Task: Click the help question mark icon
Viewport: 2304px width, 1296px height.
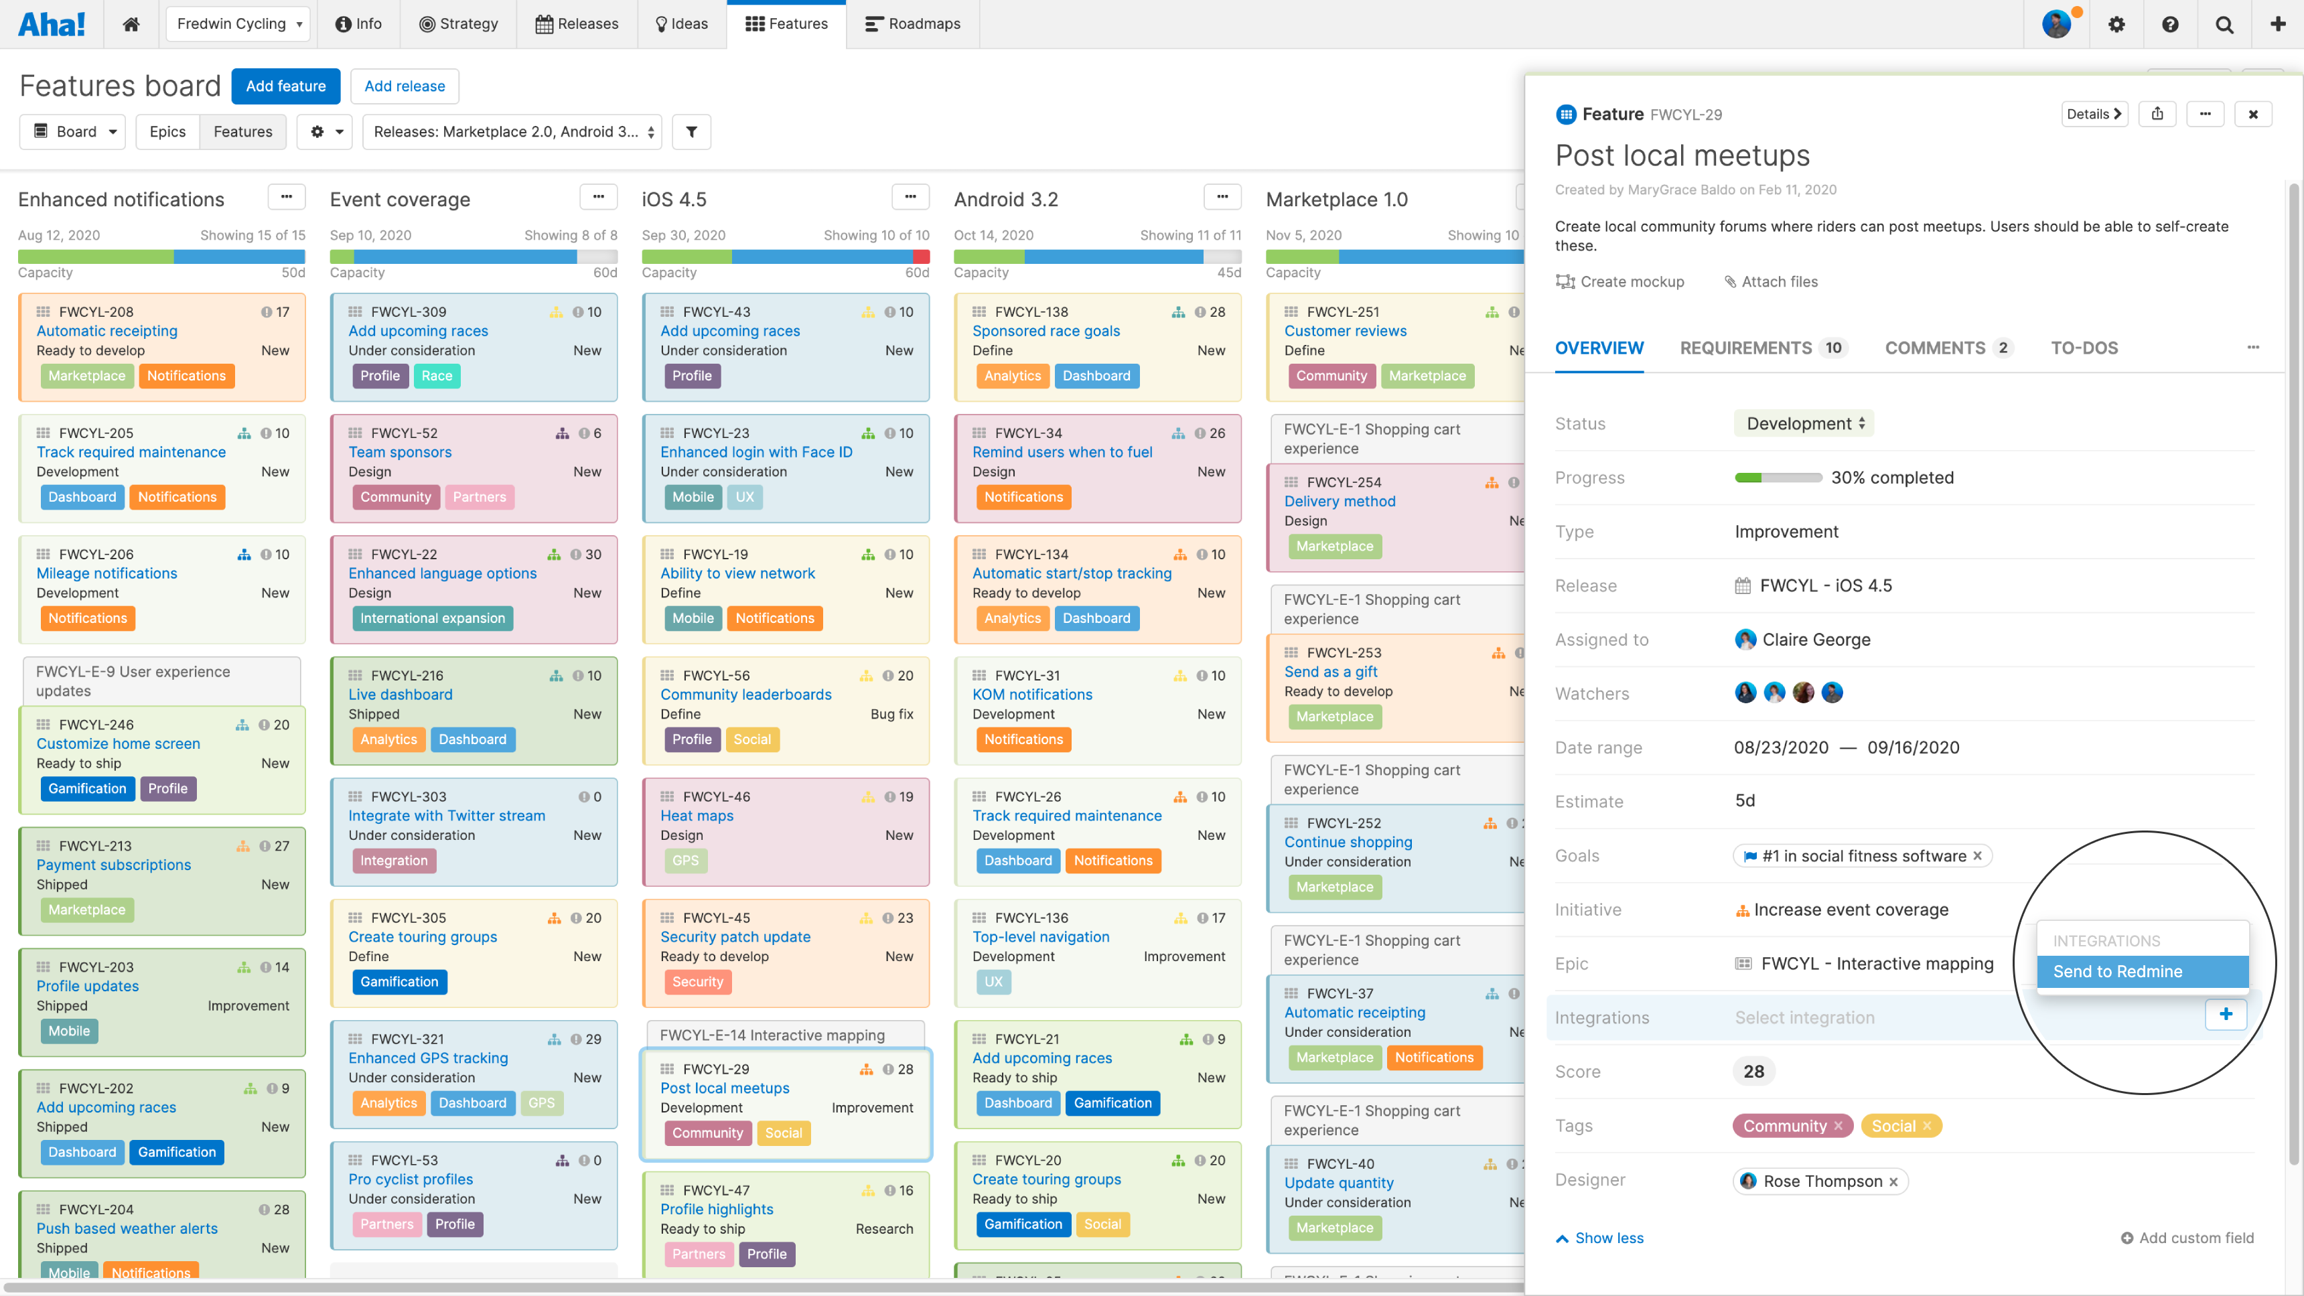Action: click(x=2170, y=24)
